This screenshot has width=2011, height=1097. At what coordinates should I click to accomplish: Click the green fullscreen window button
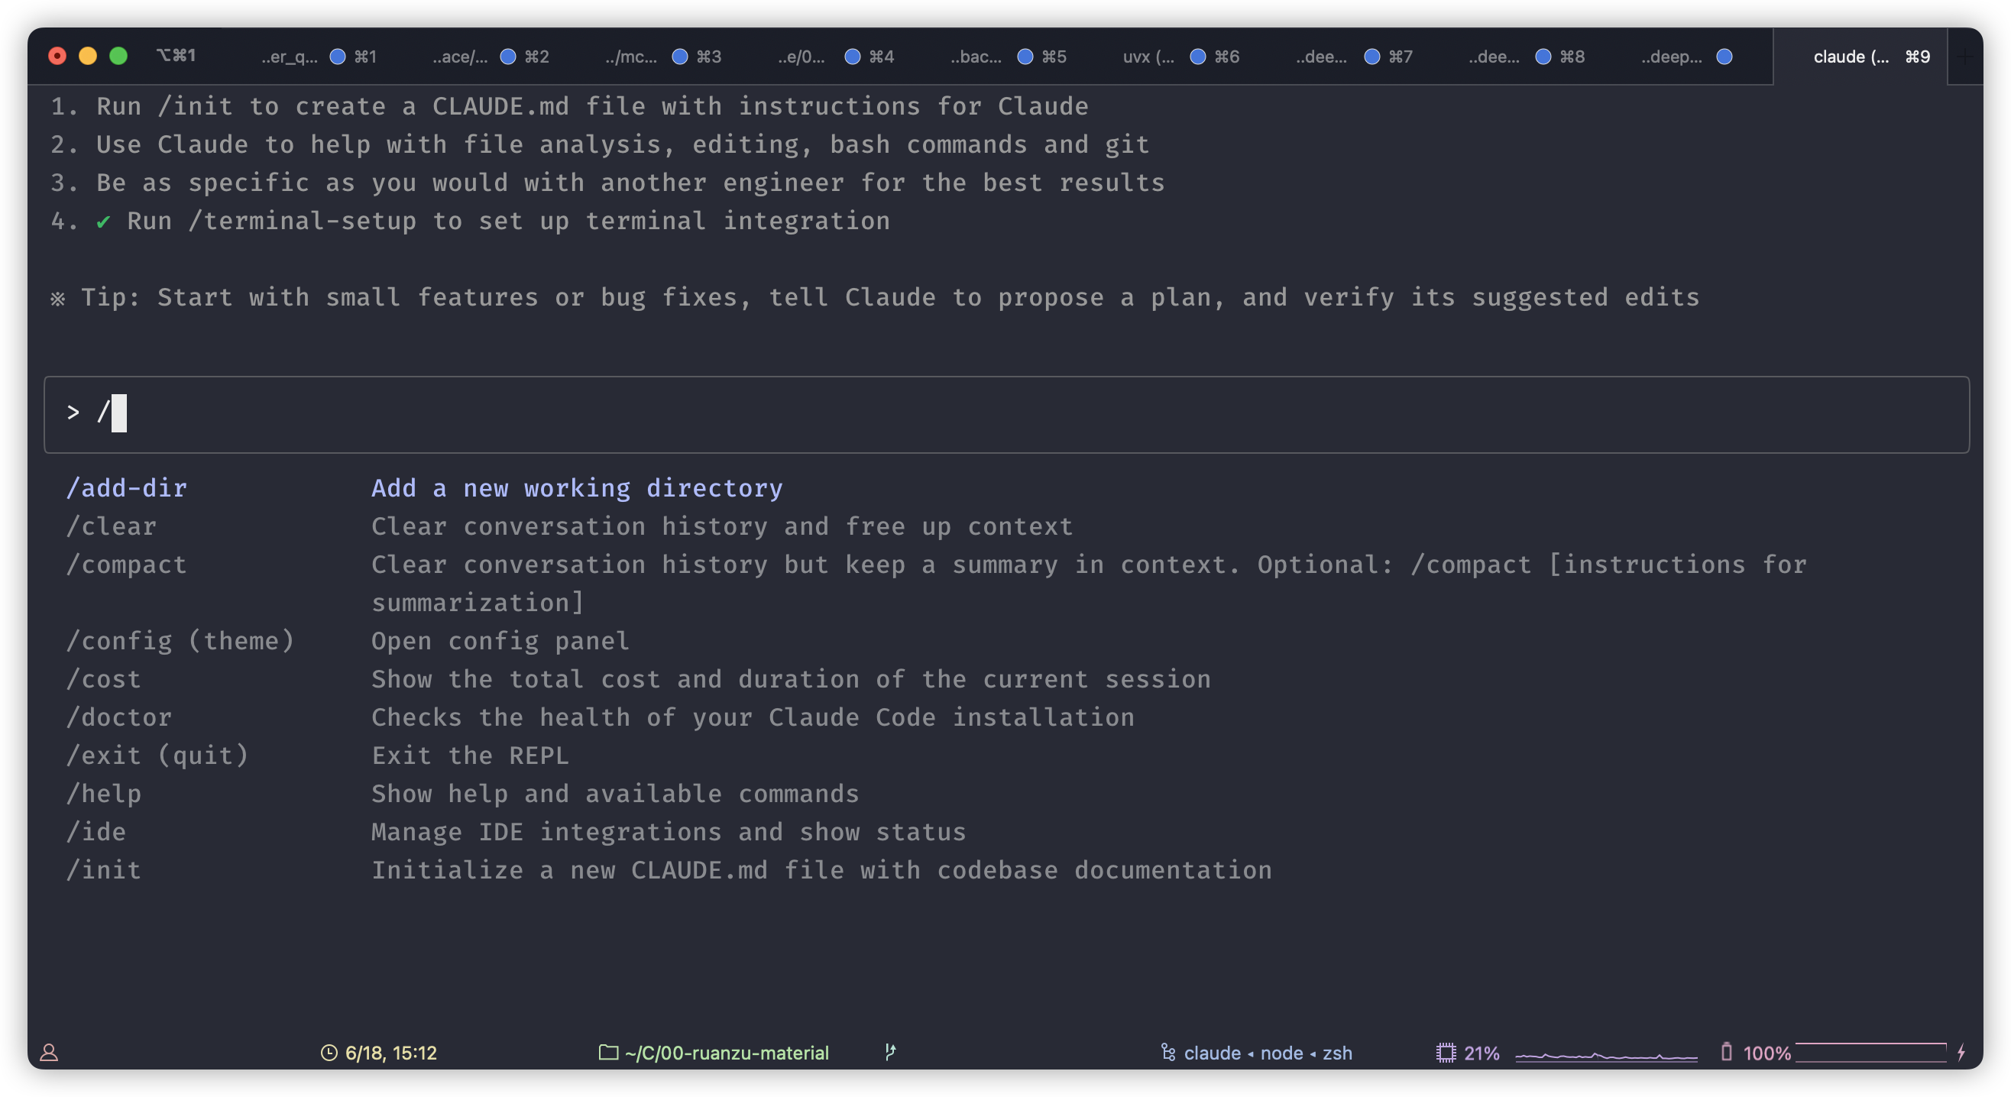pos(118,56)
